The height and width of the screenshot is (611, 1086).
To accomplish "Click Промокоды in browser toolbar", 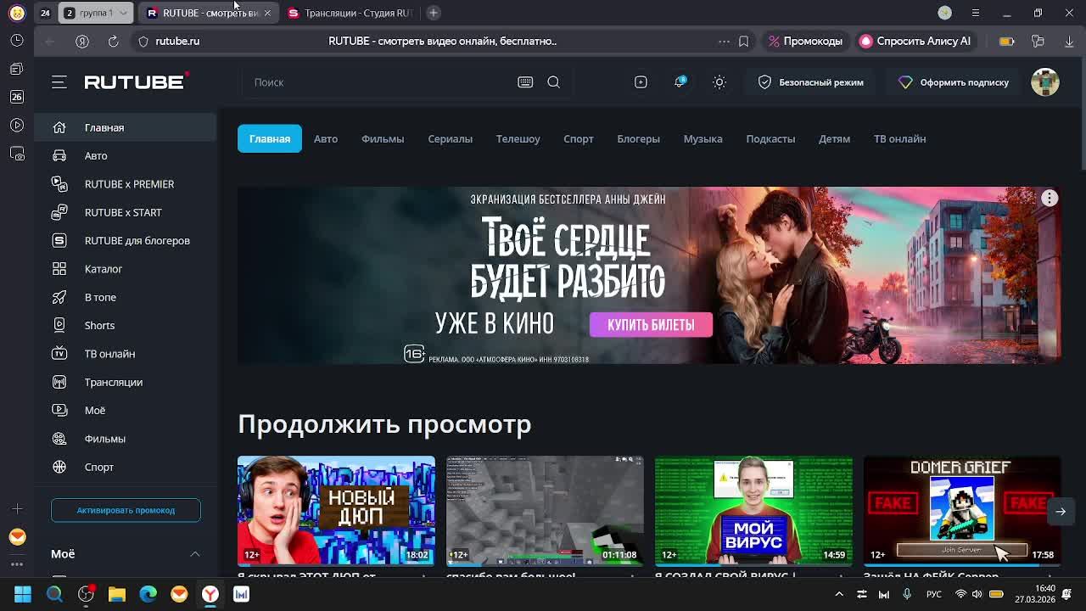I will [x=804, y=41].
